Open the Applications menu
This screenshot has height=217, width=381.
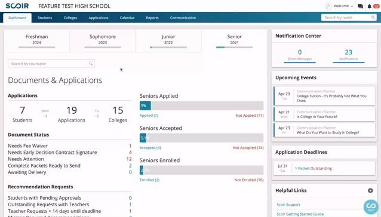(99, 18)
